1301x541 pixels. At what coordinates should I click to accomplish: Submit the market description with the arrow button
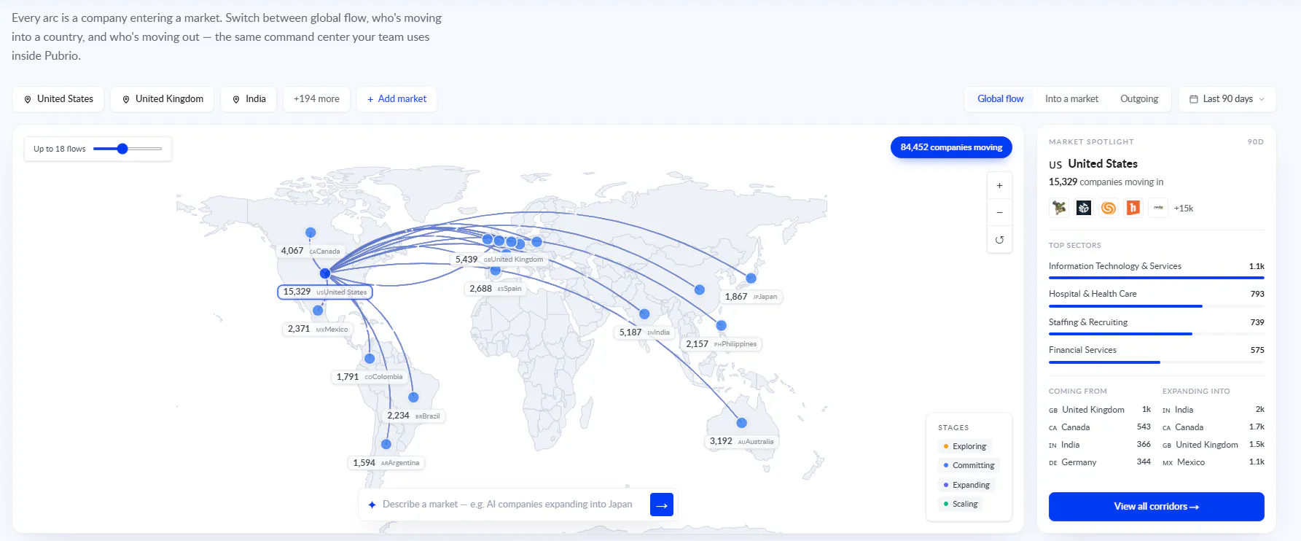click(x=661, y=505)
